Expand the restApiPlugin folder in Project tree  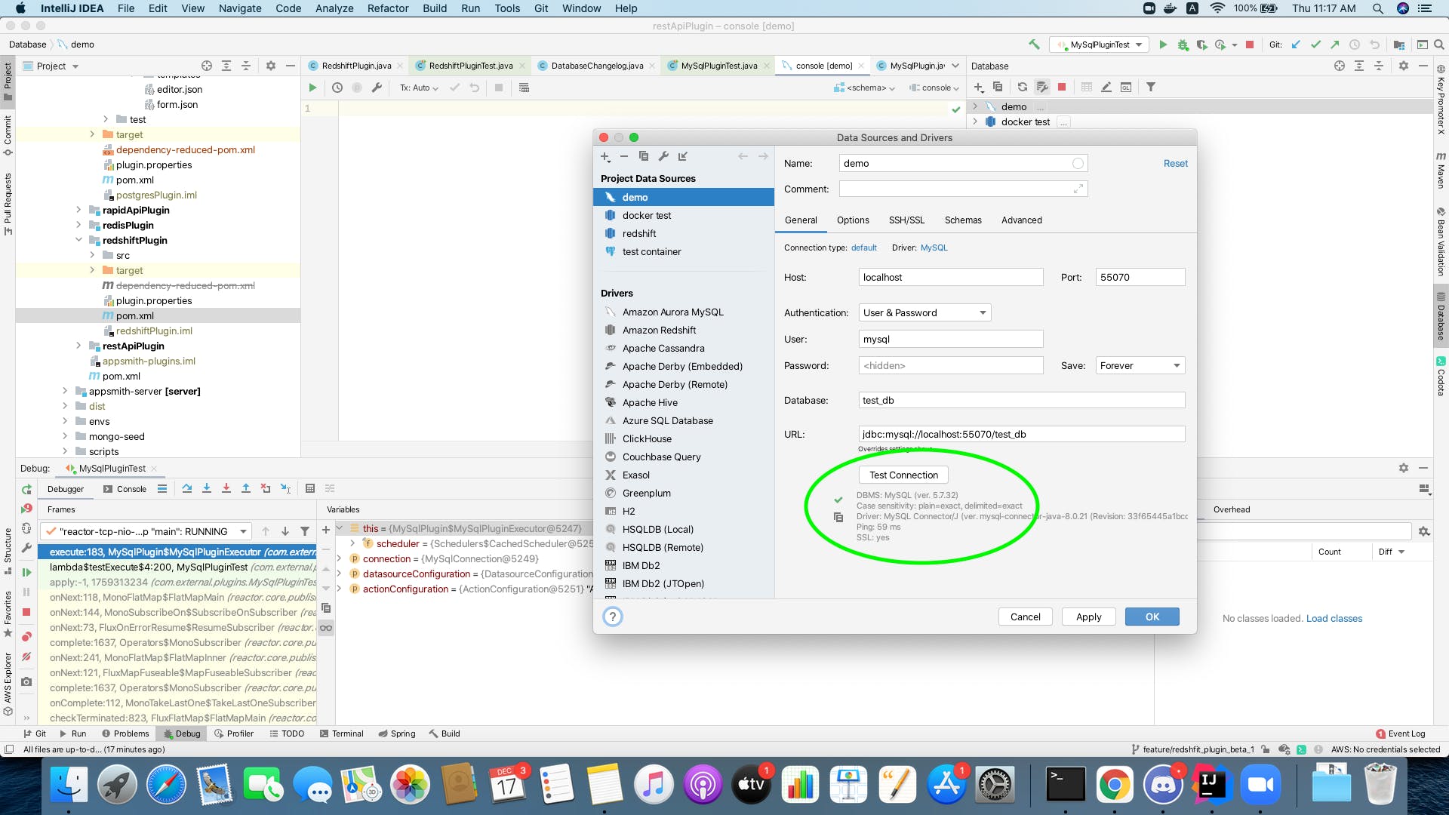(x=78, y=346)
